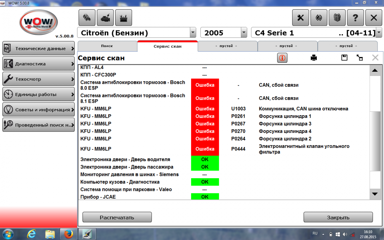This screenshot has height=240, width=384.
Task: Click the battery toolbar icon
Action: point(124,18)
